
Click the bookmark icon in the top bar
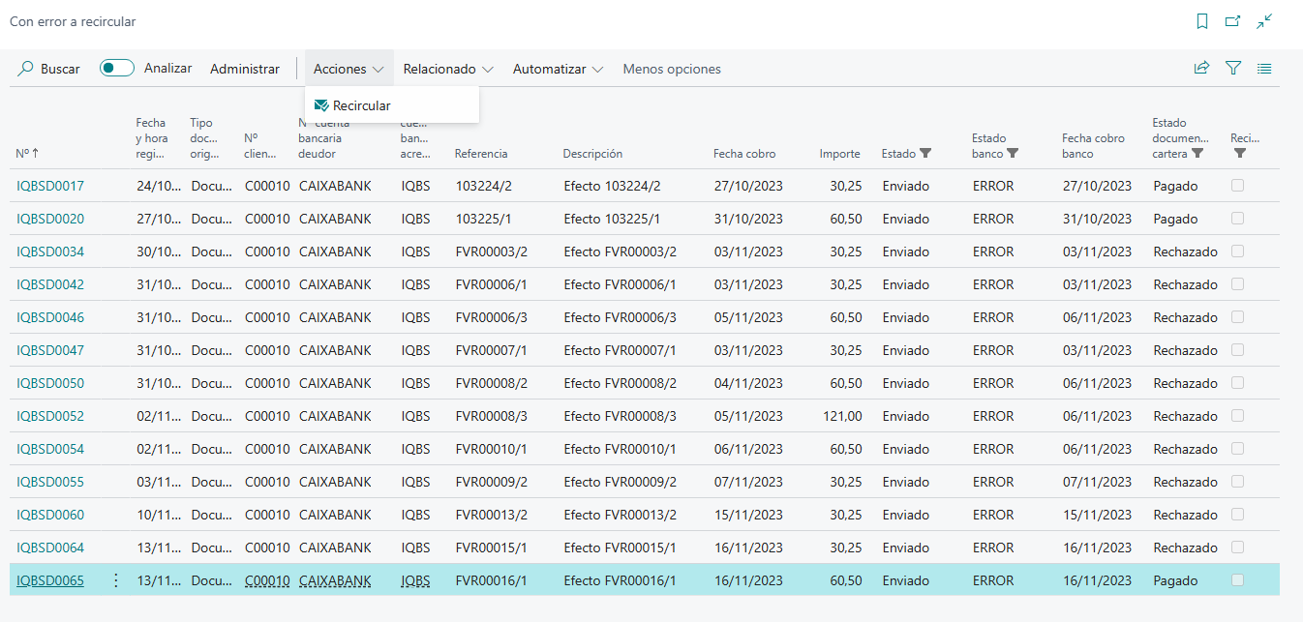click(1199, 21)
